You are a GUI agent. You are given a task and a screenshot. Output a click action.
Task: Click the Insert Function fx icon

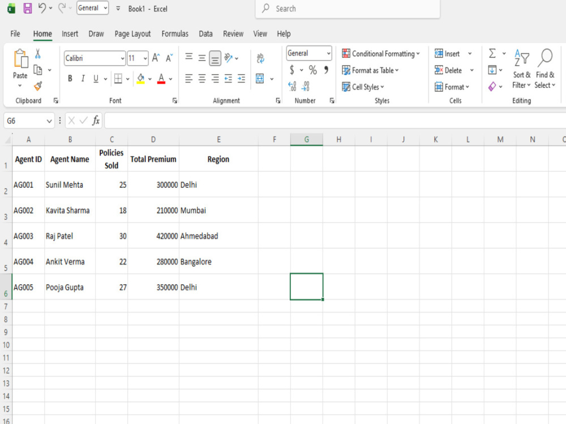pos(96,120)
